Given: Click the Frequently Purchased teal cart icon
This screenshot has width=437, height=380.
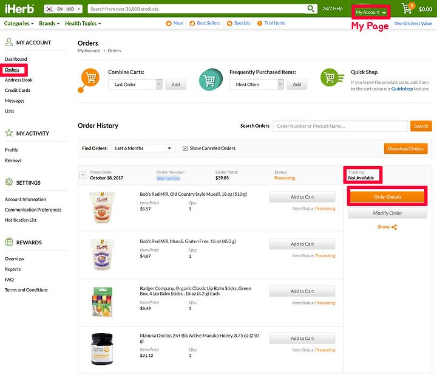Looking at the screenshot, I should click(211, 80).
